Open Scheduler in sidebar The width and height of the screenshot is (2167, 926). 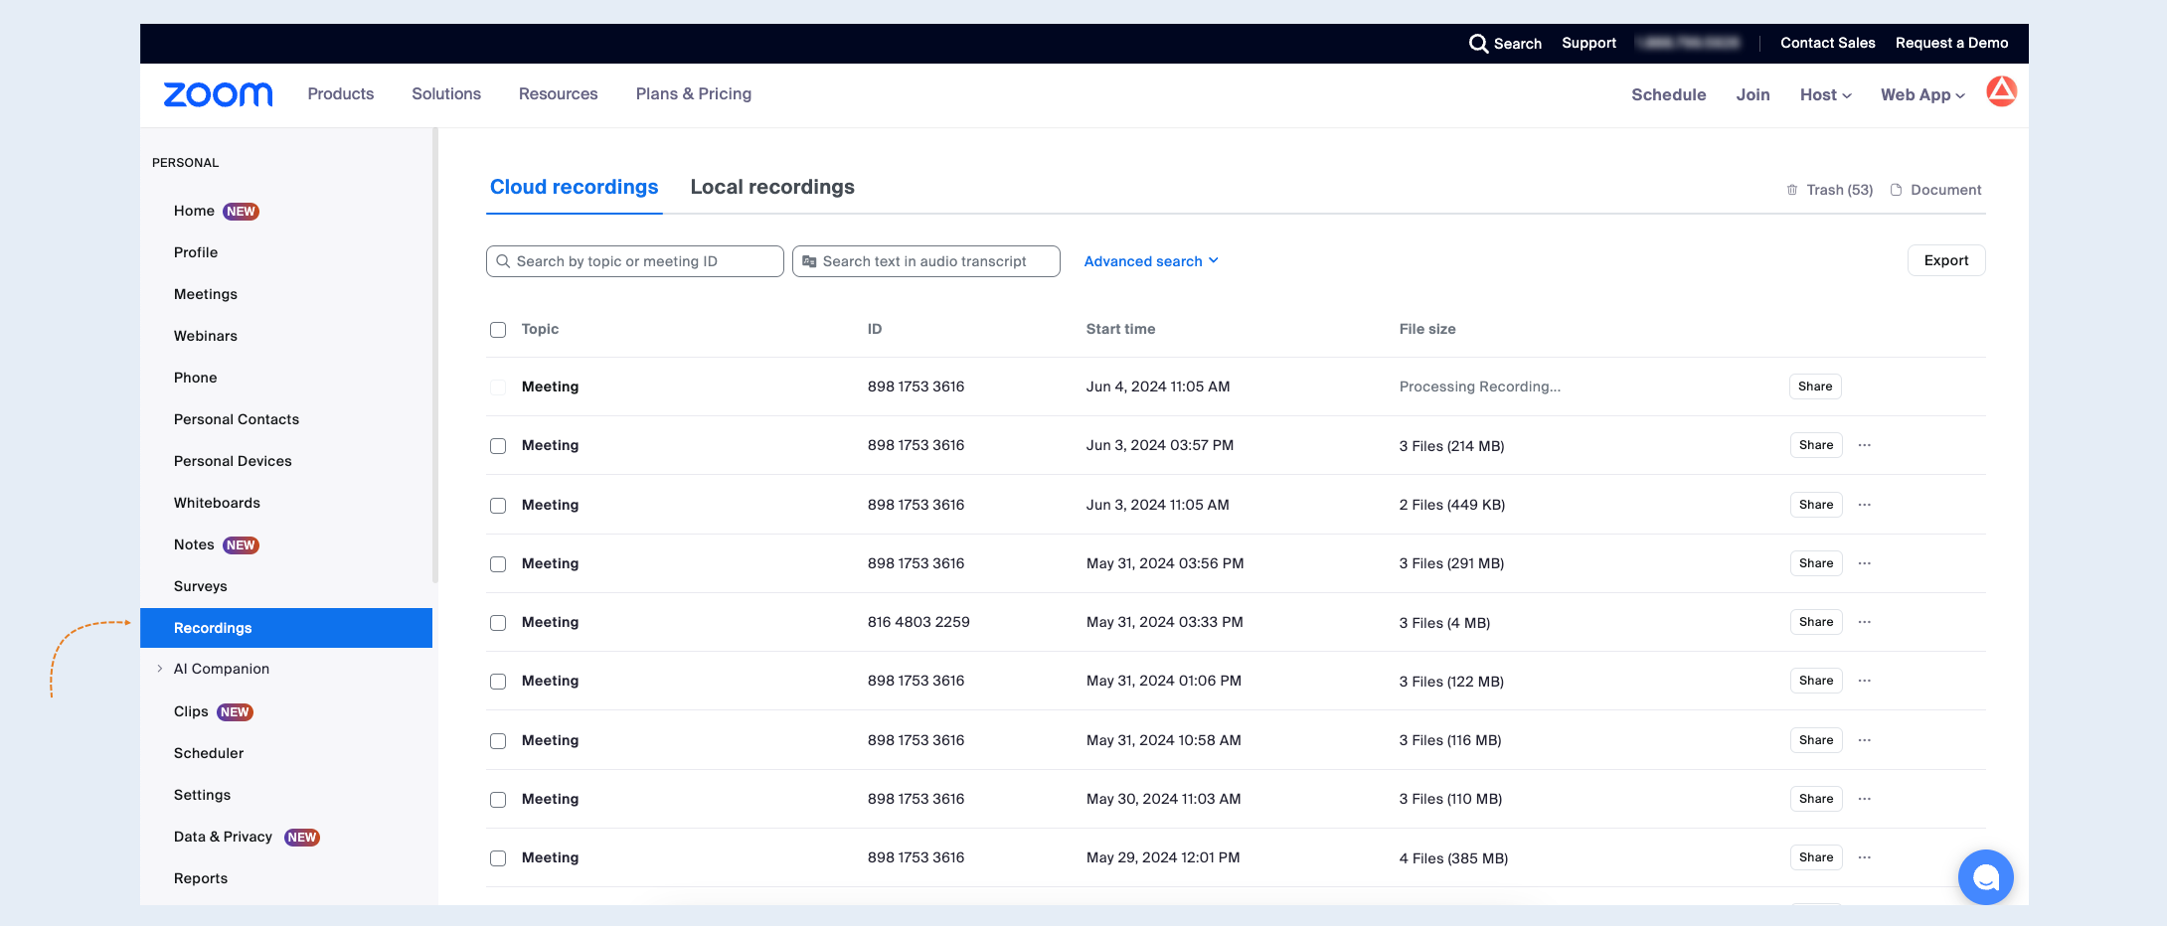coord(209,753)
